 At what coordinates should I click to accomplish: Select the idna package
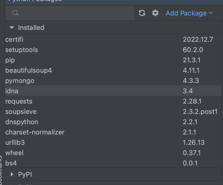click(12, 91)
